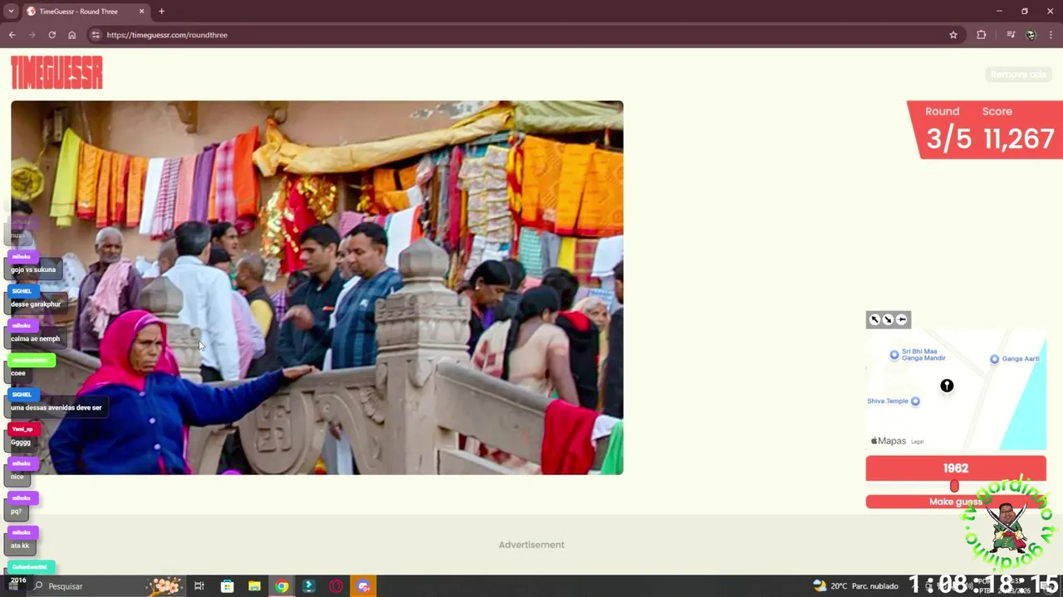The height and width of the screenshot is (597, 1063).
Task: Click the chat message "uma dessas avenidas deve ser"
Action: point(56,408)
